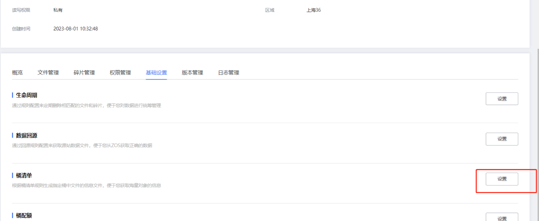This screenshot has height=221, width=539.
Task: Click 设置 button for 生命周期
Action: tap(502, 99)
